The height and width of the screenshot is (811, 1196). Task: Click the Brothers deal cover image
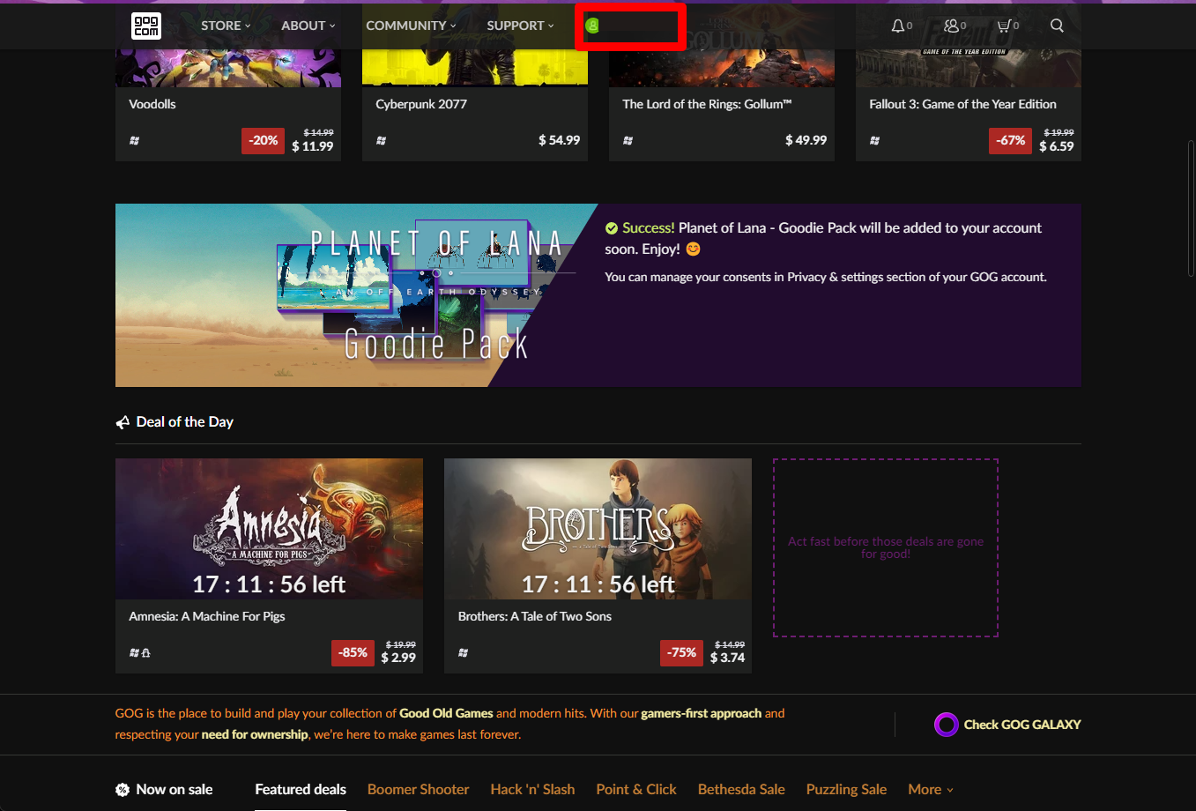[x=598, y=529]
